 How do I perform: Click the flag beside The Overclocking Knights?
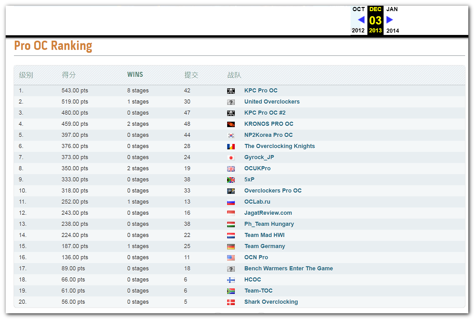pyautogui.click(x=231, y=147)
